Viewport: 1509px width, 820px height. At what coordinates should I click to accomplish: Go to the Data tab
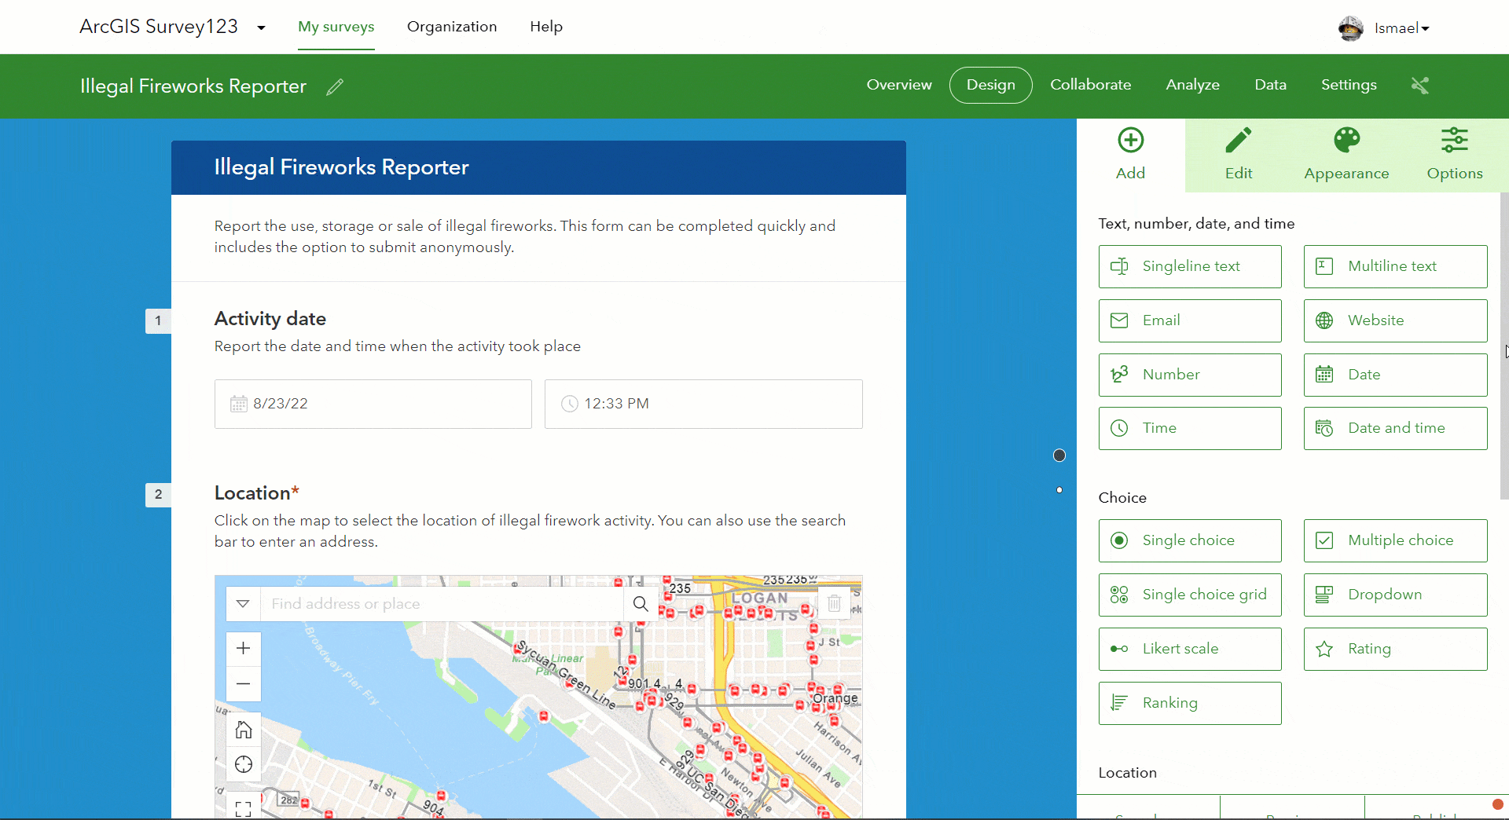[1270, 85]
